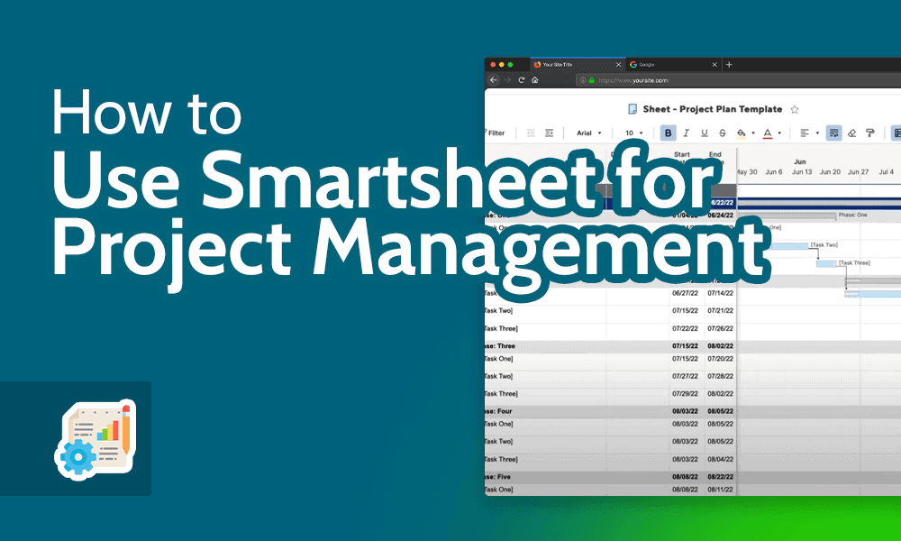Screen dimensions: 901x541
Task: Expand the text color dropdown arrow
Action: [x=779, y=133]
